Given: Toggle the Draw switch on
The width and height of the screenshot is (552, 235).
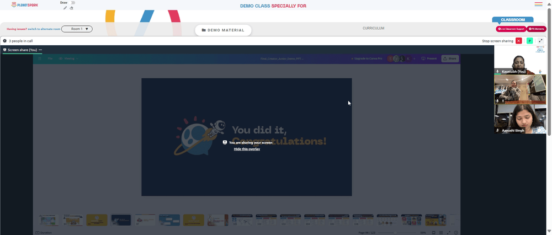Looking at the screenshot, I should pos(72,2).
